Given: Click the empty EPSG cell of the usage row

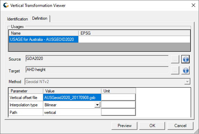Looking at the screenshot, I should (x=134, y=39).
